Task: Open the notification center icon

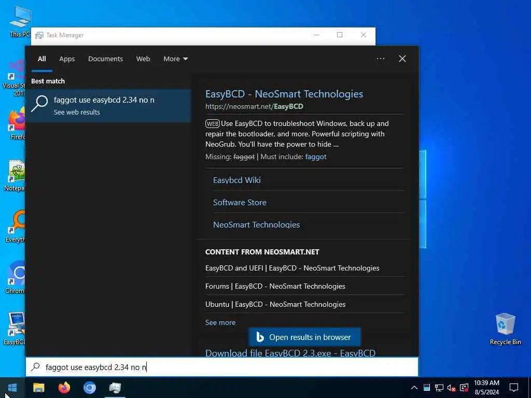Action: point(514,388)
